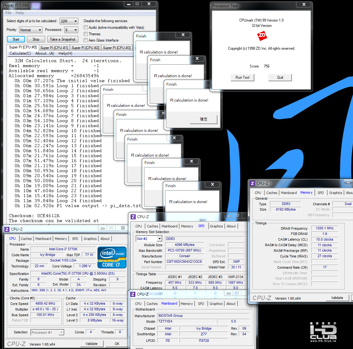The height and width of the screenshot is (349, 353).
Task: Click the Stop button in Hyper PI
Action: [36, 39]
